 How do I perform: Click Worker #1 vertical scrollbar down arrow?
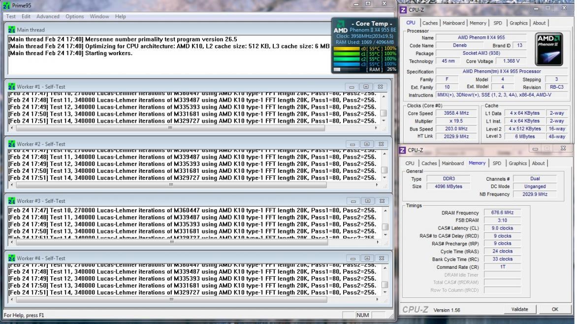[x=384, y=121]
